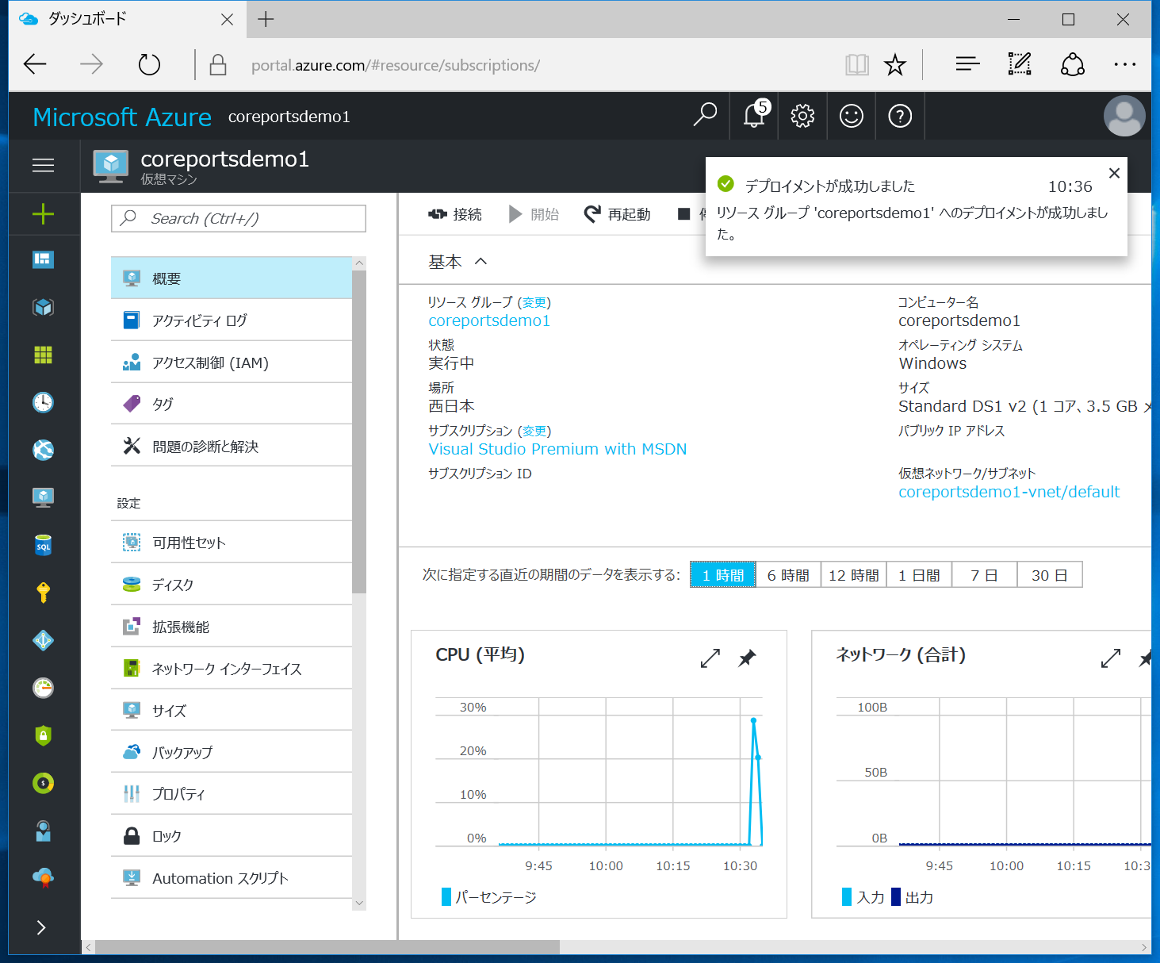Open 問題の診断と解決 menu item
This screenshot has height=963, width=1160.
point(232,446)
